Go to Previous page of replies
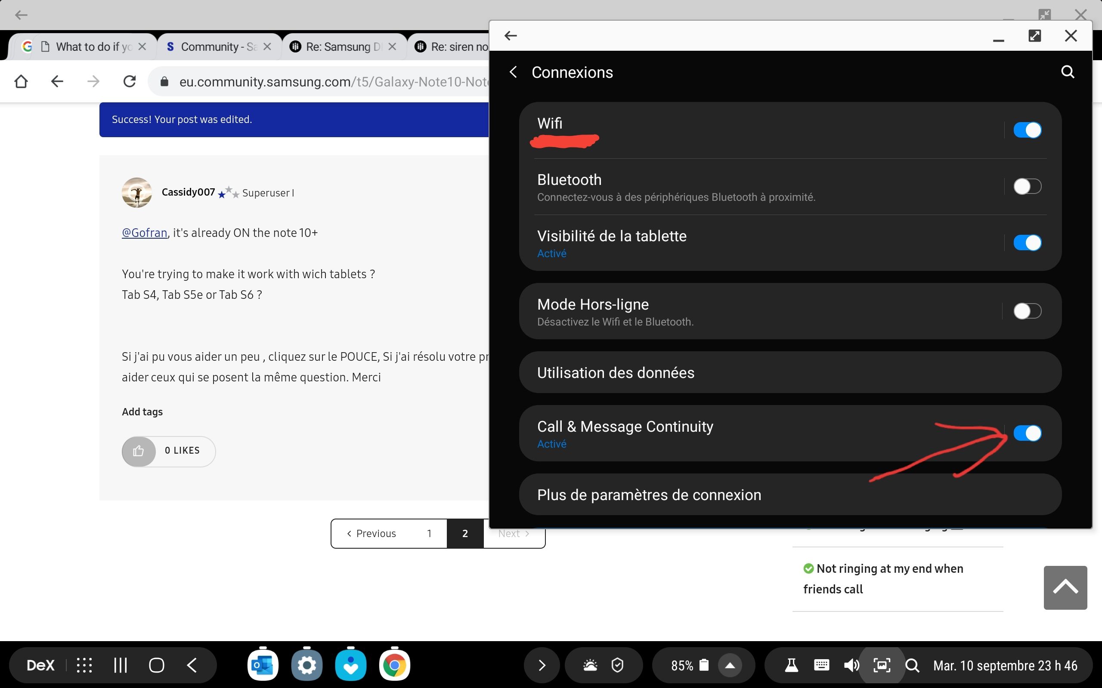The height and width of the screenshot is (688, 1102). [371, 533]
